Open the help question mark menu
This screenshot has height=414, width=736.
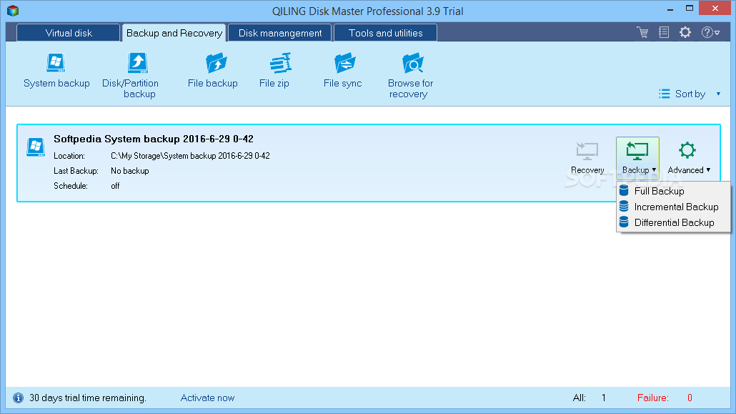(x=710, y=32)
